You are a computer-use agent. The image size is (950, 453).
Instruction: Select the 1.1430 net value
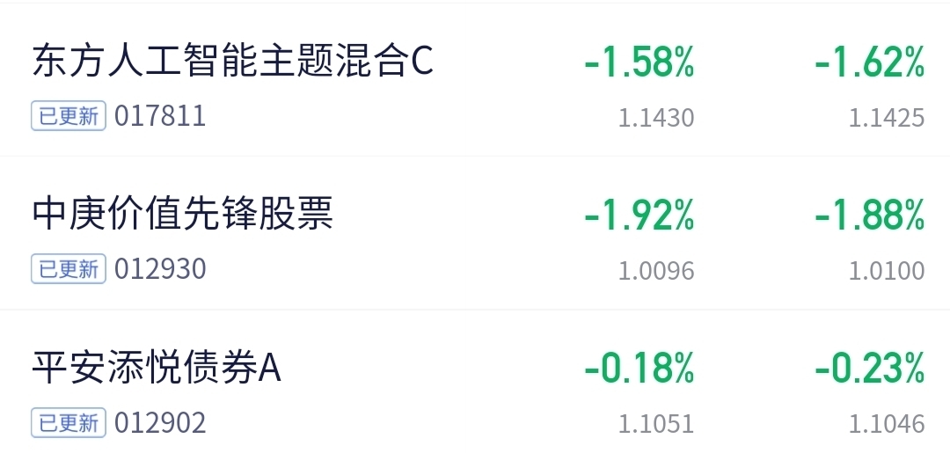click(x=656, y=118)
